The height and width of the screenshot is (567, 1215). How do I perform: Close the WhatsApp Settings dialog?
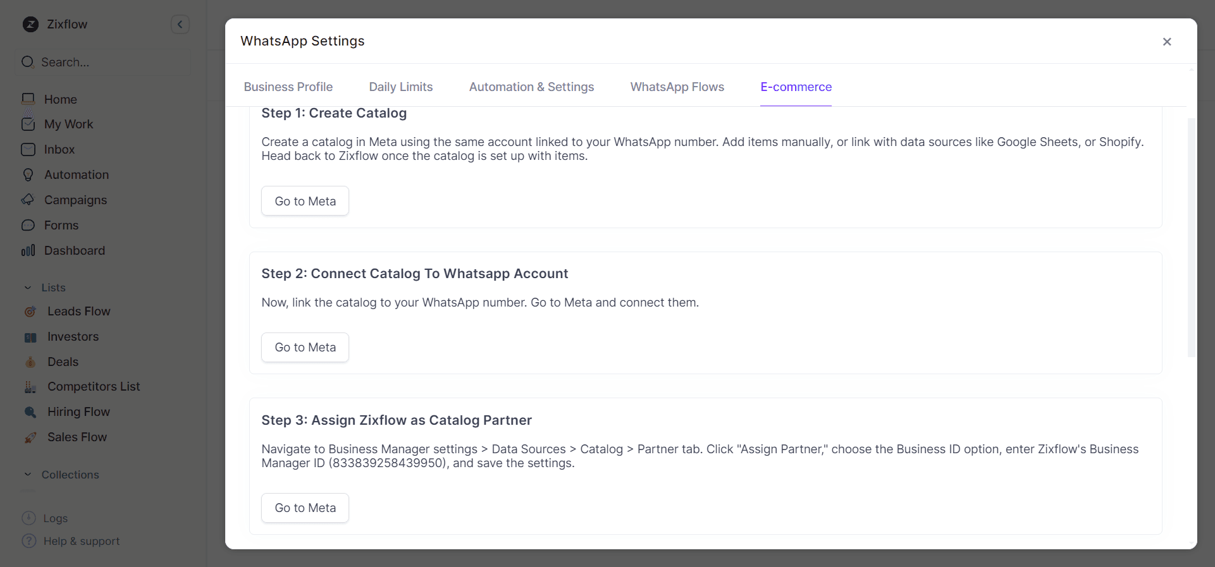(x=1167, y=42)
